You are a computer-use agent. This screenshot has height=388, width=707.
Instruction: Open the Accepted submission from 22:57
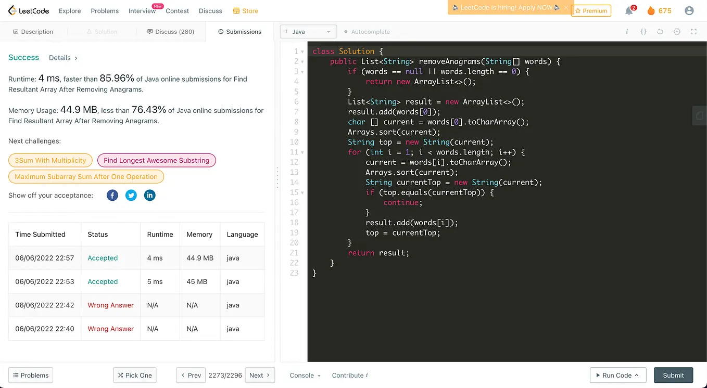pyautogui.click(x=103, y=258)
